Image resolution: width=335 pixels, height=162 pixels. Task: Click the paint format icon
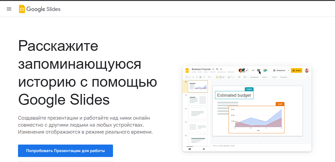coord(204,77)
